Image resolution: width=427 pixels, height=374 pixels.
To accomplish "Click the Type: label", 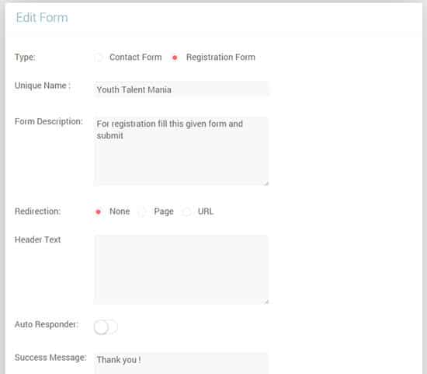I will [x=25, y=58].
